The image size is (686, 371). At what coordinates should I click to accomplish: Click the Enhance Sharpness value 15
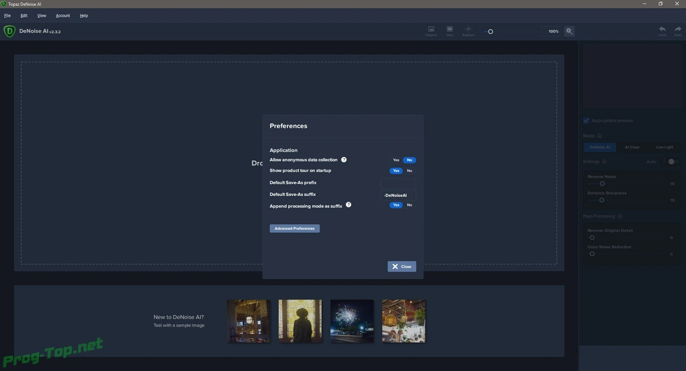672,200
